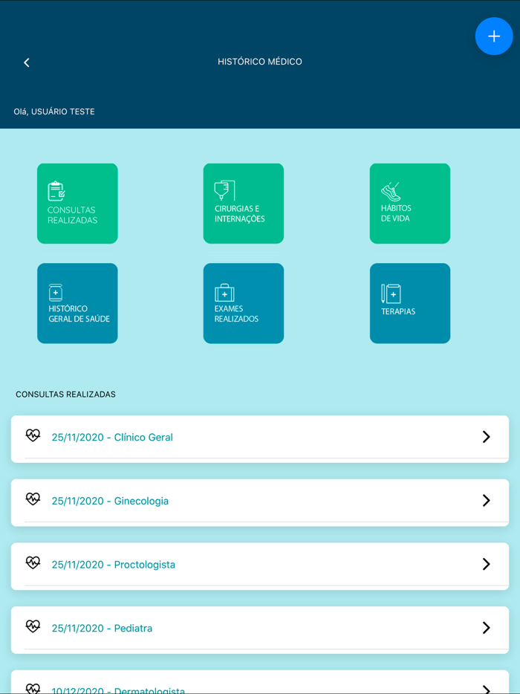Open the Cirurgias e Internações tile
Viewport: 520px width, 694px height.
click(244, 204)
